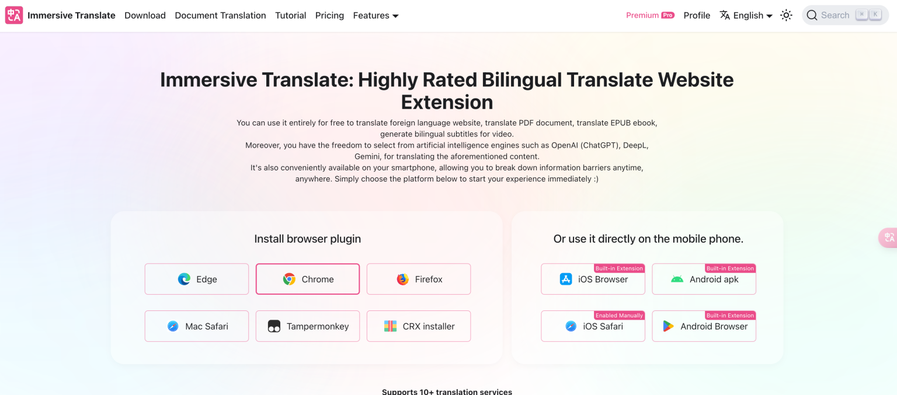This screenshot has width=897, height=395.
Task: Click the floating Immersive Translate side button
Action: 888,237
